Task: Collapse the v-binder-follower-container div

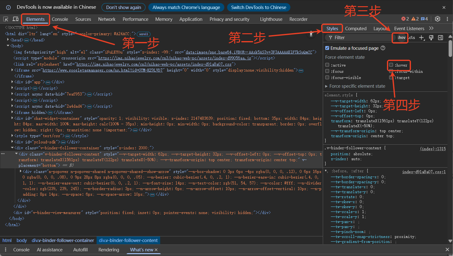Action: (x=12, y=148)
